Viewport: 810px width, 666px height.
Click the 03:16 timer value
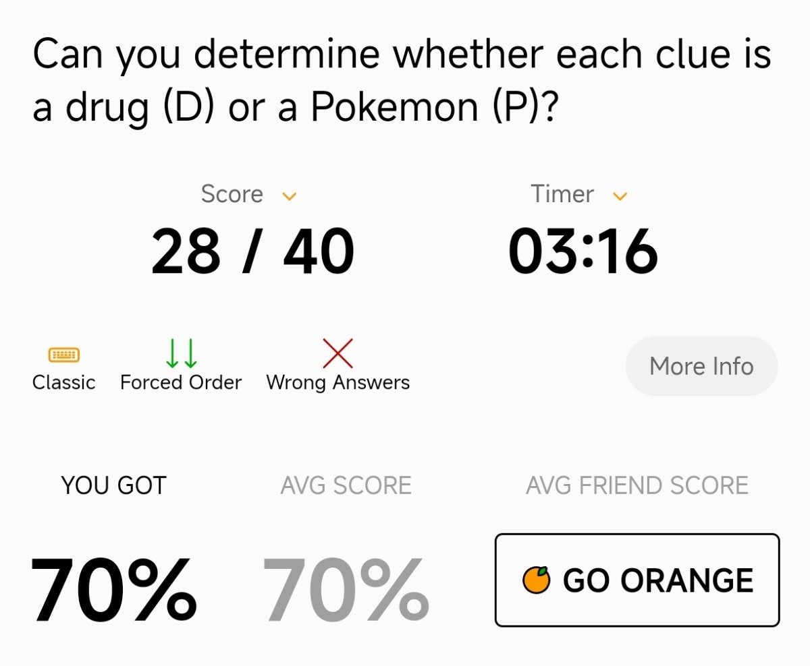[583, 252]
